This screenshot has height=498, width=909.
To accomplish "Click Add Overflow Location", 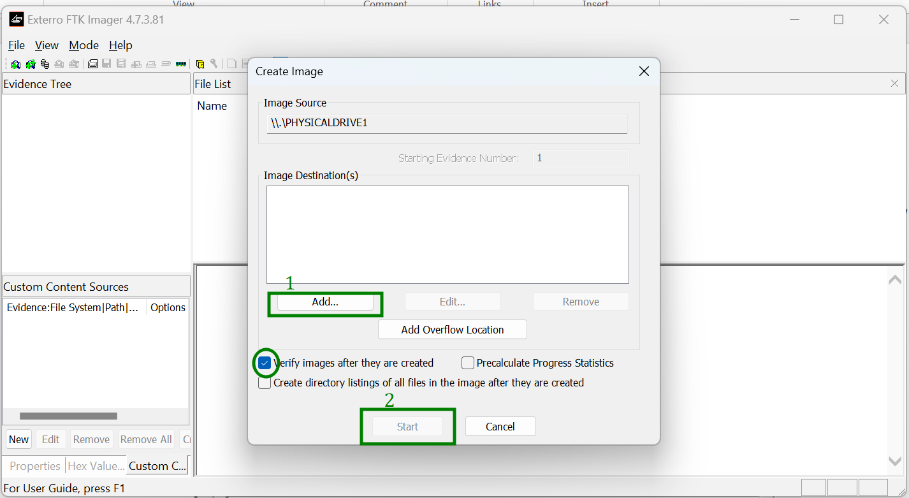I will click(x=453, y=330).
